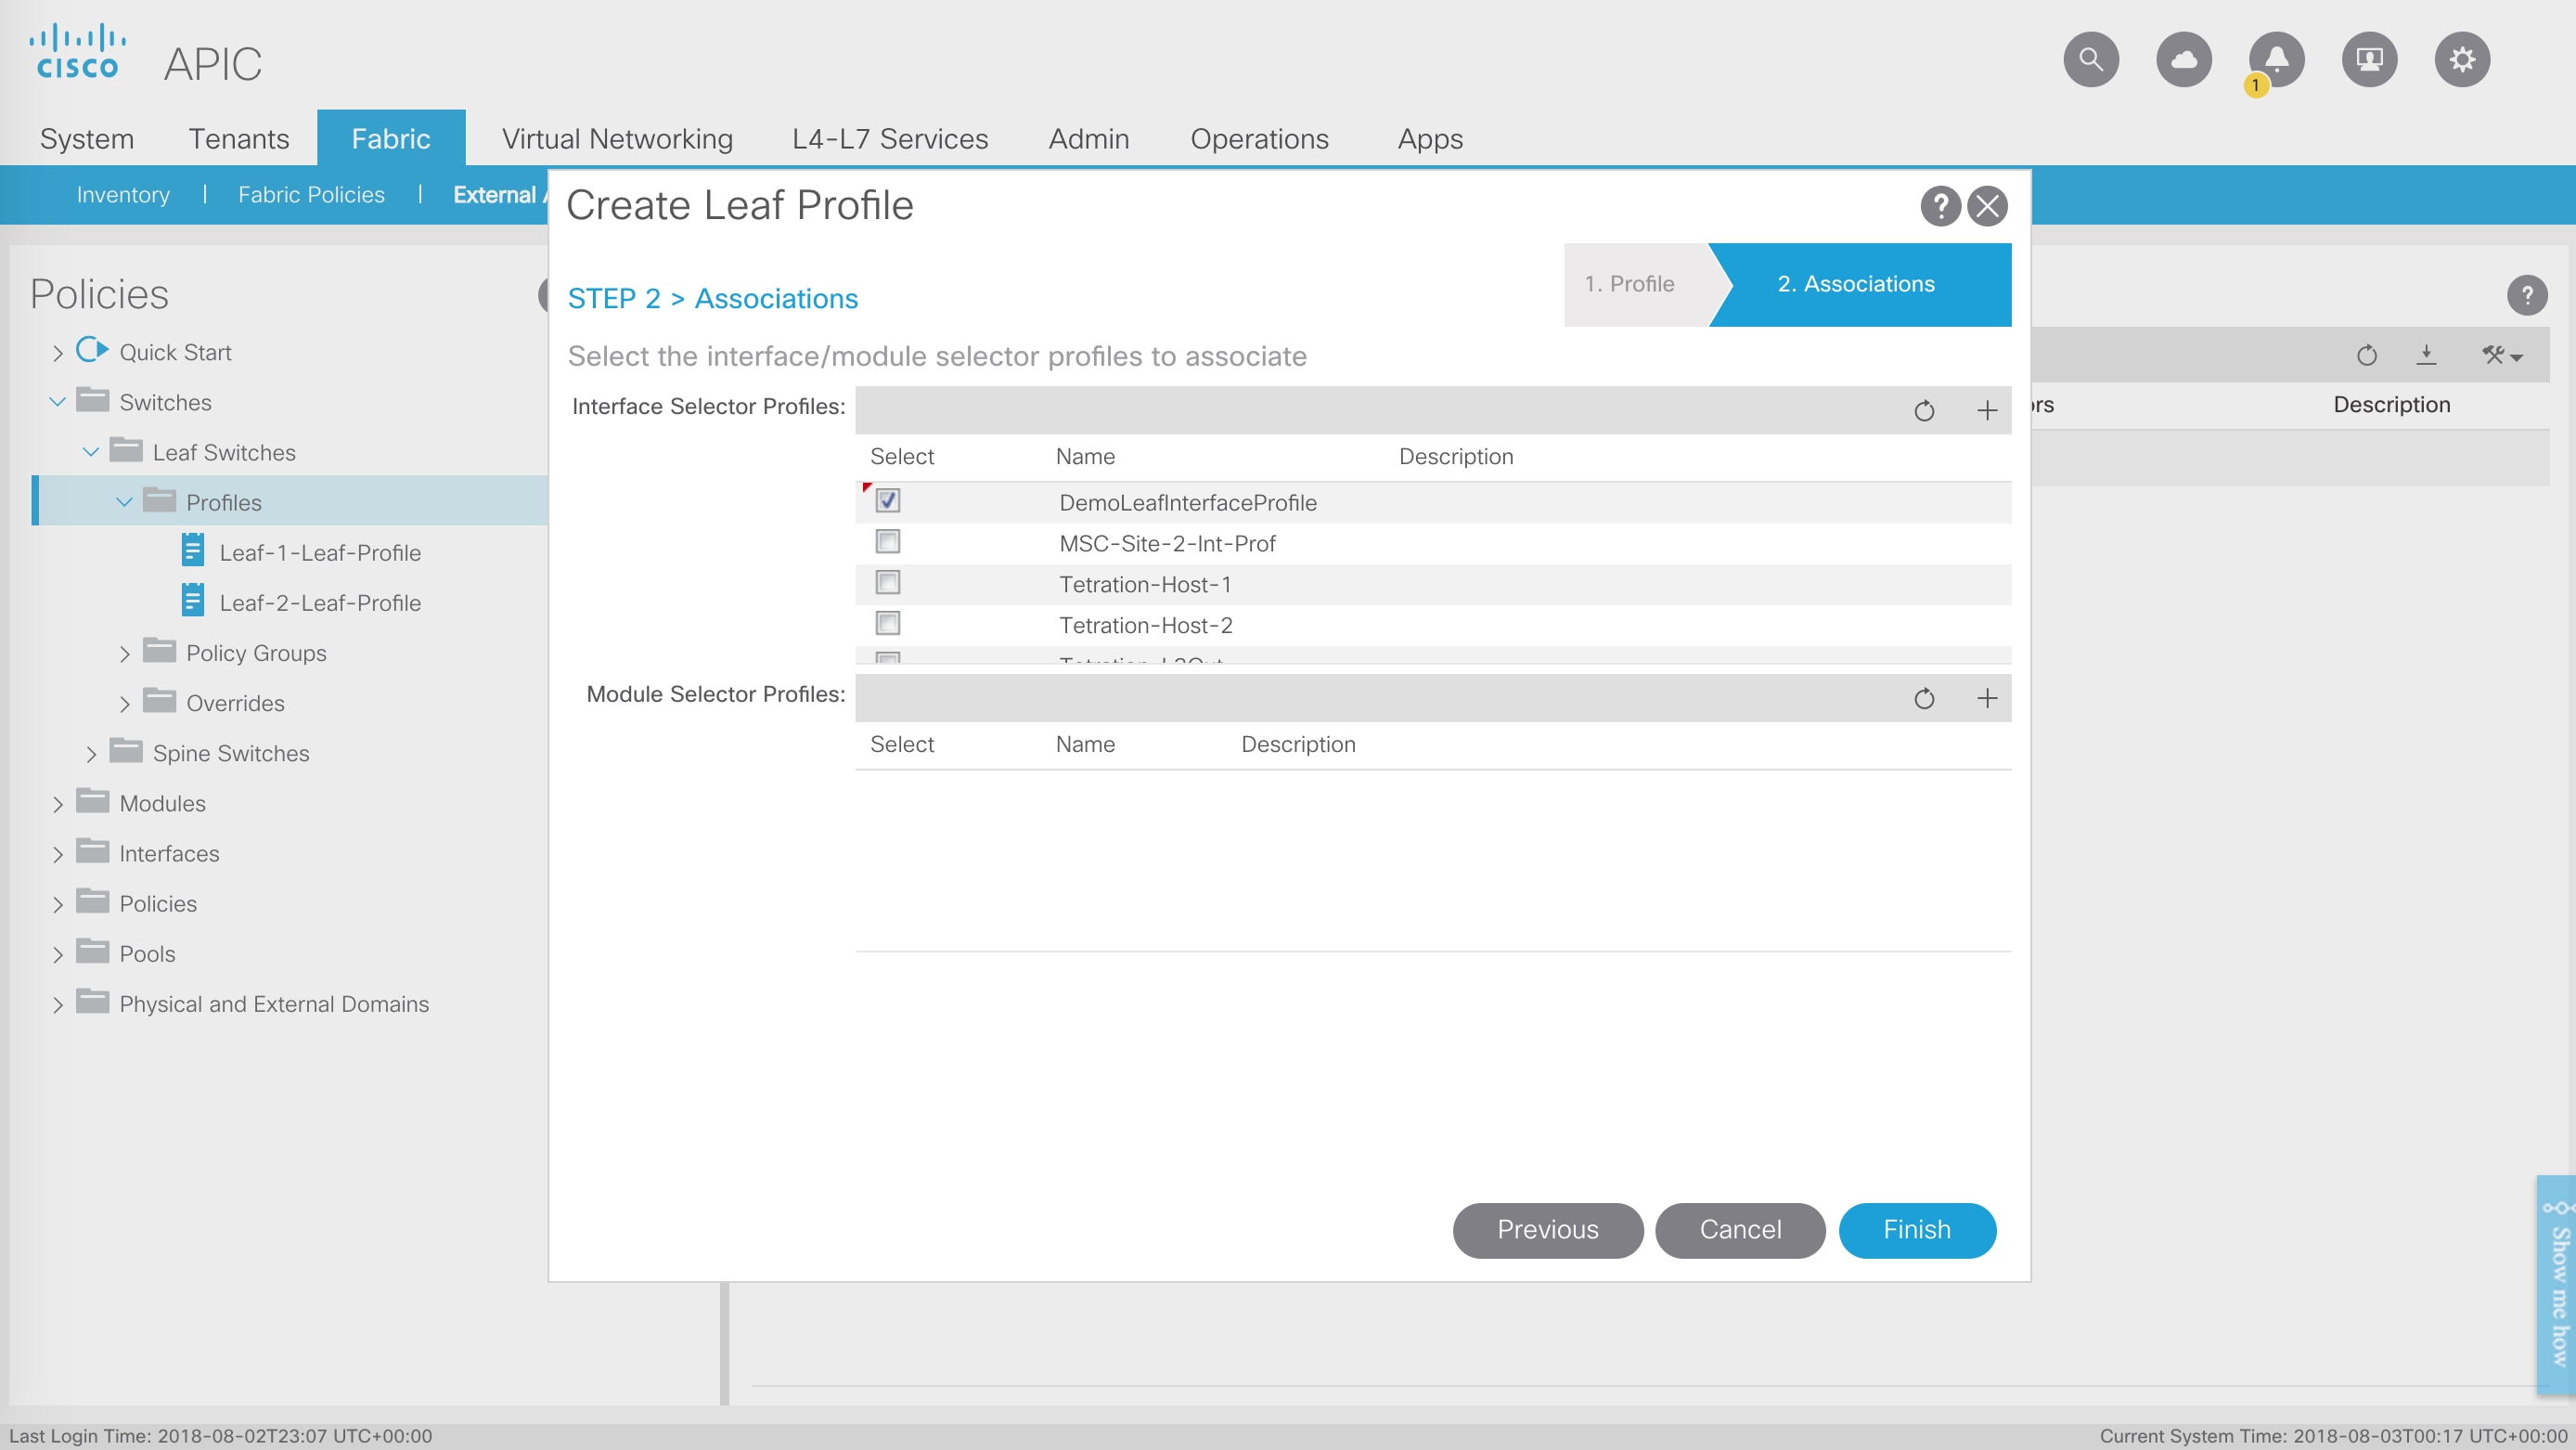The height and width of the screenshot is (1450, 2576).
Task: Check the MSC-Site-2-Int-Prof checkbox
Action: pyautogui.click(x=887, y=542)
